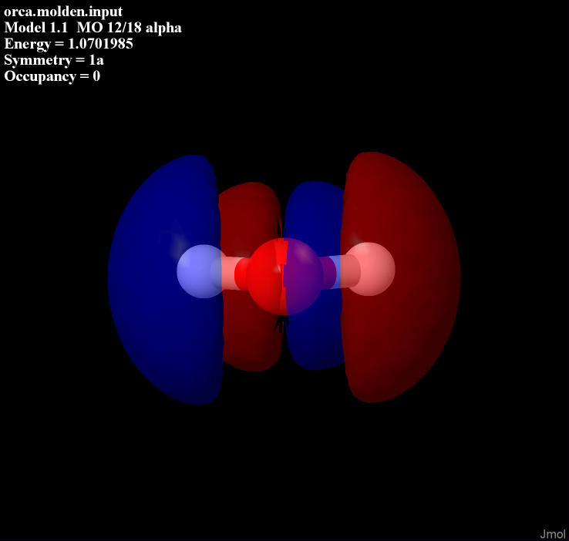Select the left hydrogen atom sphere
The image size is (569, 541).
click(x=202, y=271)
